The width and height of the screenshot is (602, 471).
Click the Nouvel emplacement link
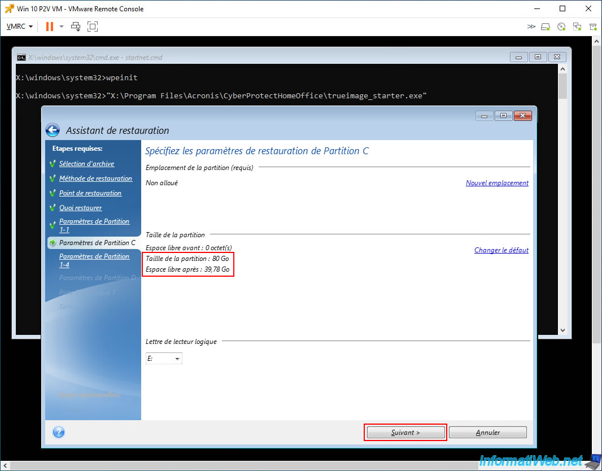coord(497,183)
